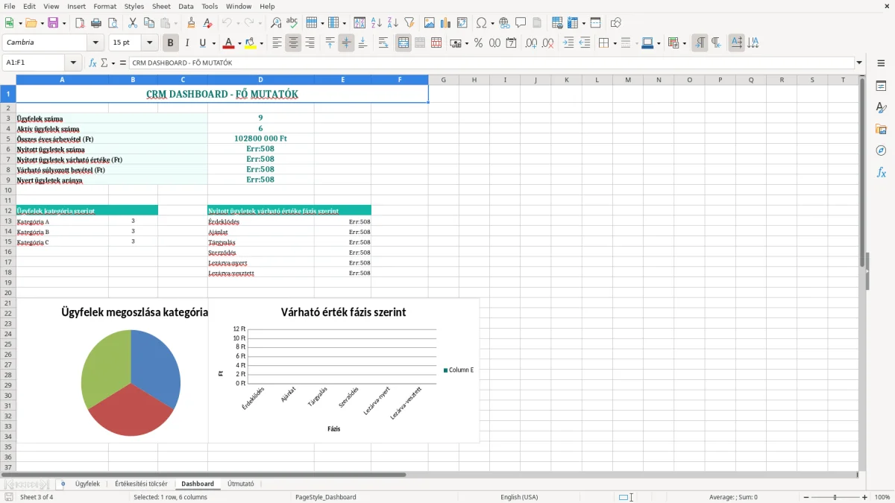
Task: Toggle Align Left
Action: click(277, 43)
